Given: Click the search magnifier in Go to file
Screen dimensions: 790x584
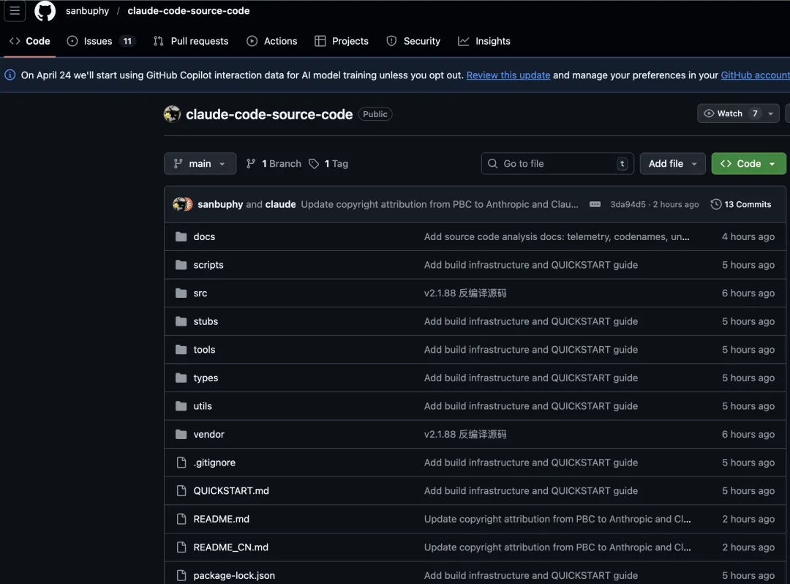Looking at the screenshot, I should tap(493, 164).
